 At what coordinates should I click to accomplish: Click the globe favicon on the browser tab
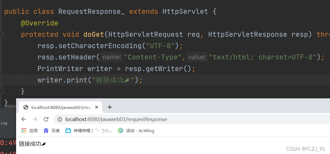26,107
